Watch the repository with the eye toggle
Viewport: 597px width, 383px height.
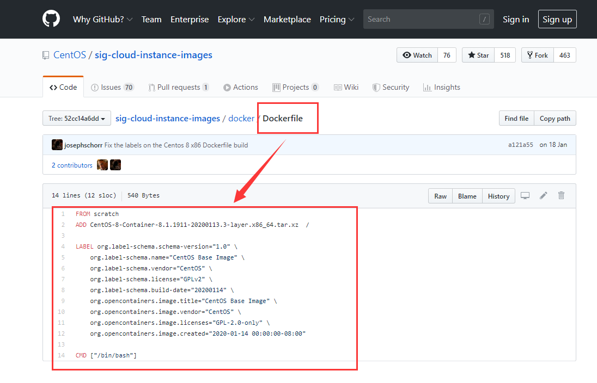[x=417, y=54]
